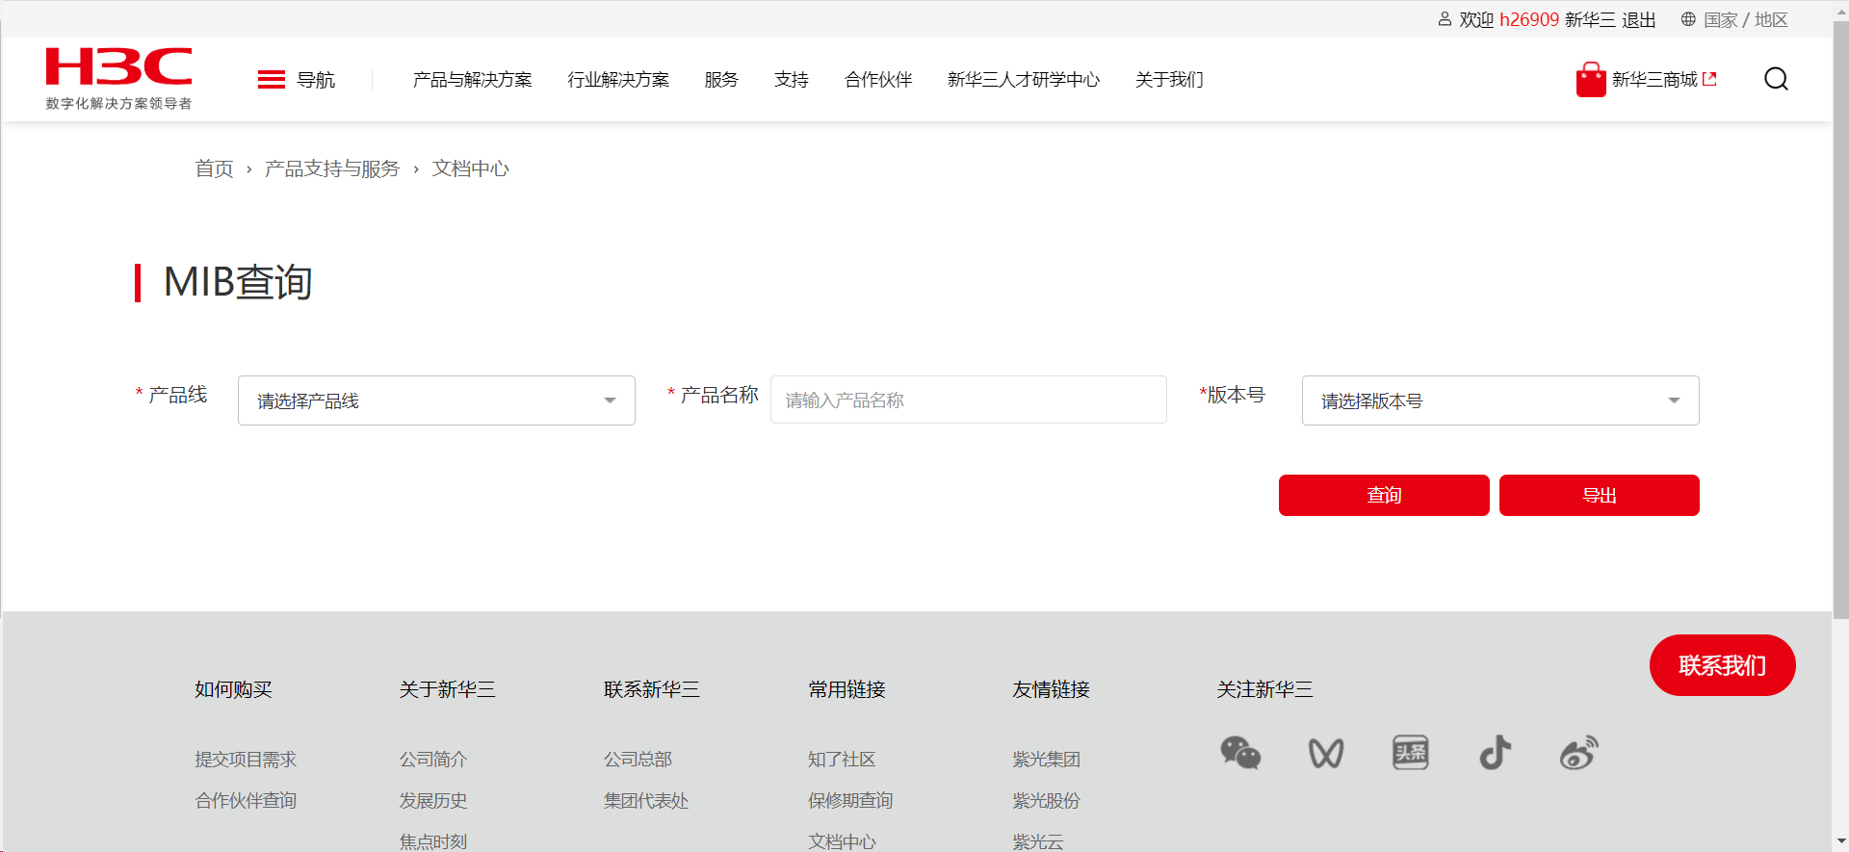Click the red 导出 button
1849x852 pixels.
pos(1600,495)
